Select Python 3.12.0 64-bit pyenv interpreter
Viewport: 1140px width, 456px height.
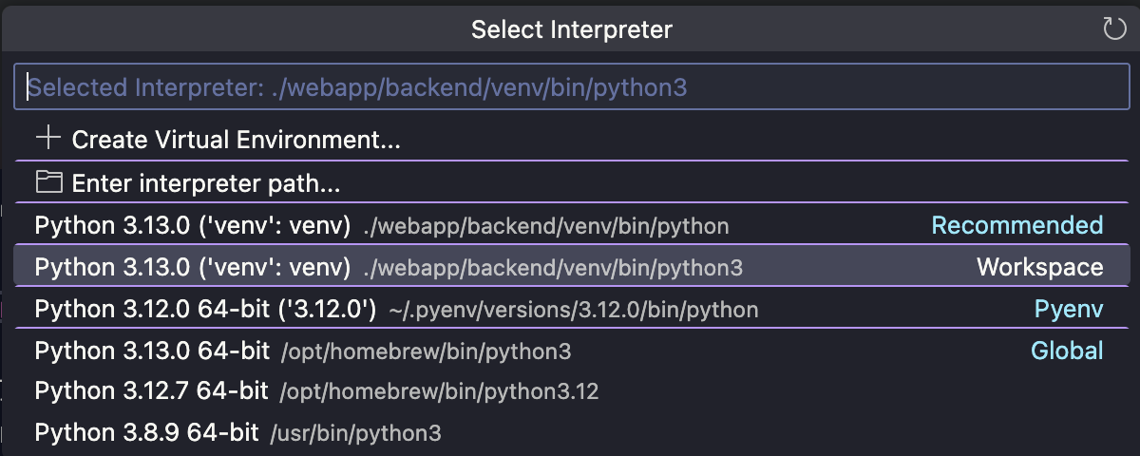205,310
